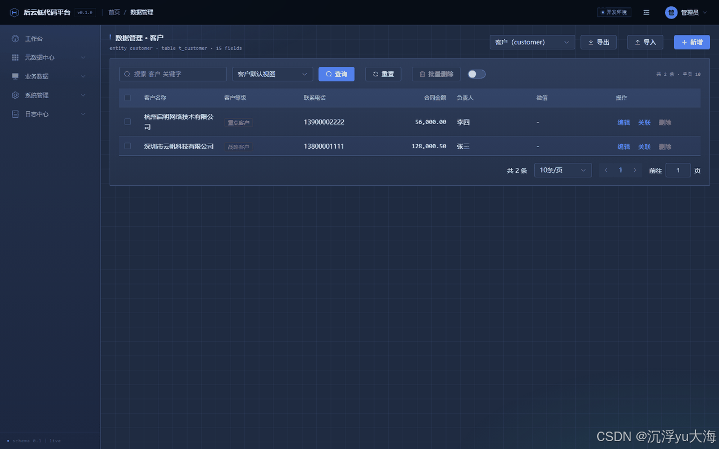Check the row checkbox for 深圳市云帆科技有限公司
This screenshot has height=449, width=719.
128,146
